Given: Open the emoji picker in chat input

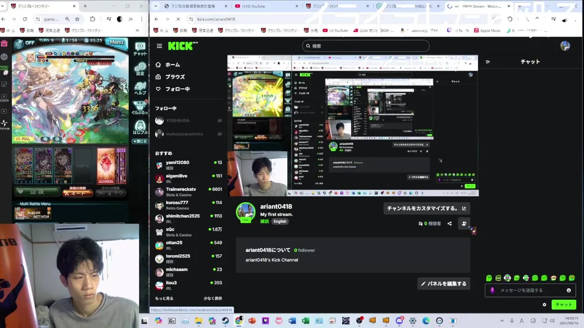Looking at the screenshot, I should tap(568, 290).
